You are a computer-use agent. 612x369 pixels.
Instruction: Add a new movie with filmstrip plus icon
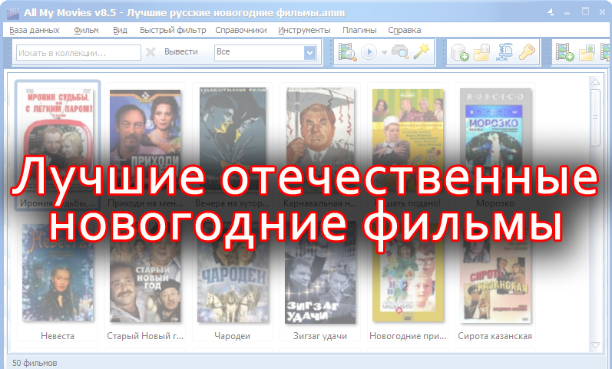point(564,52)
